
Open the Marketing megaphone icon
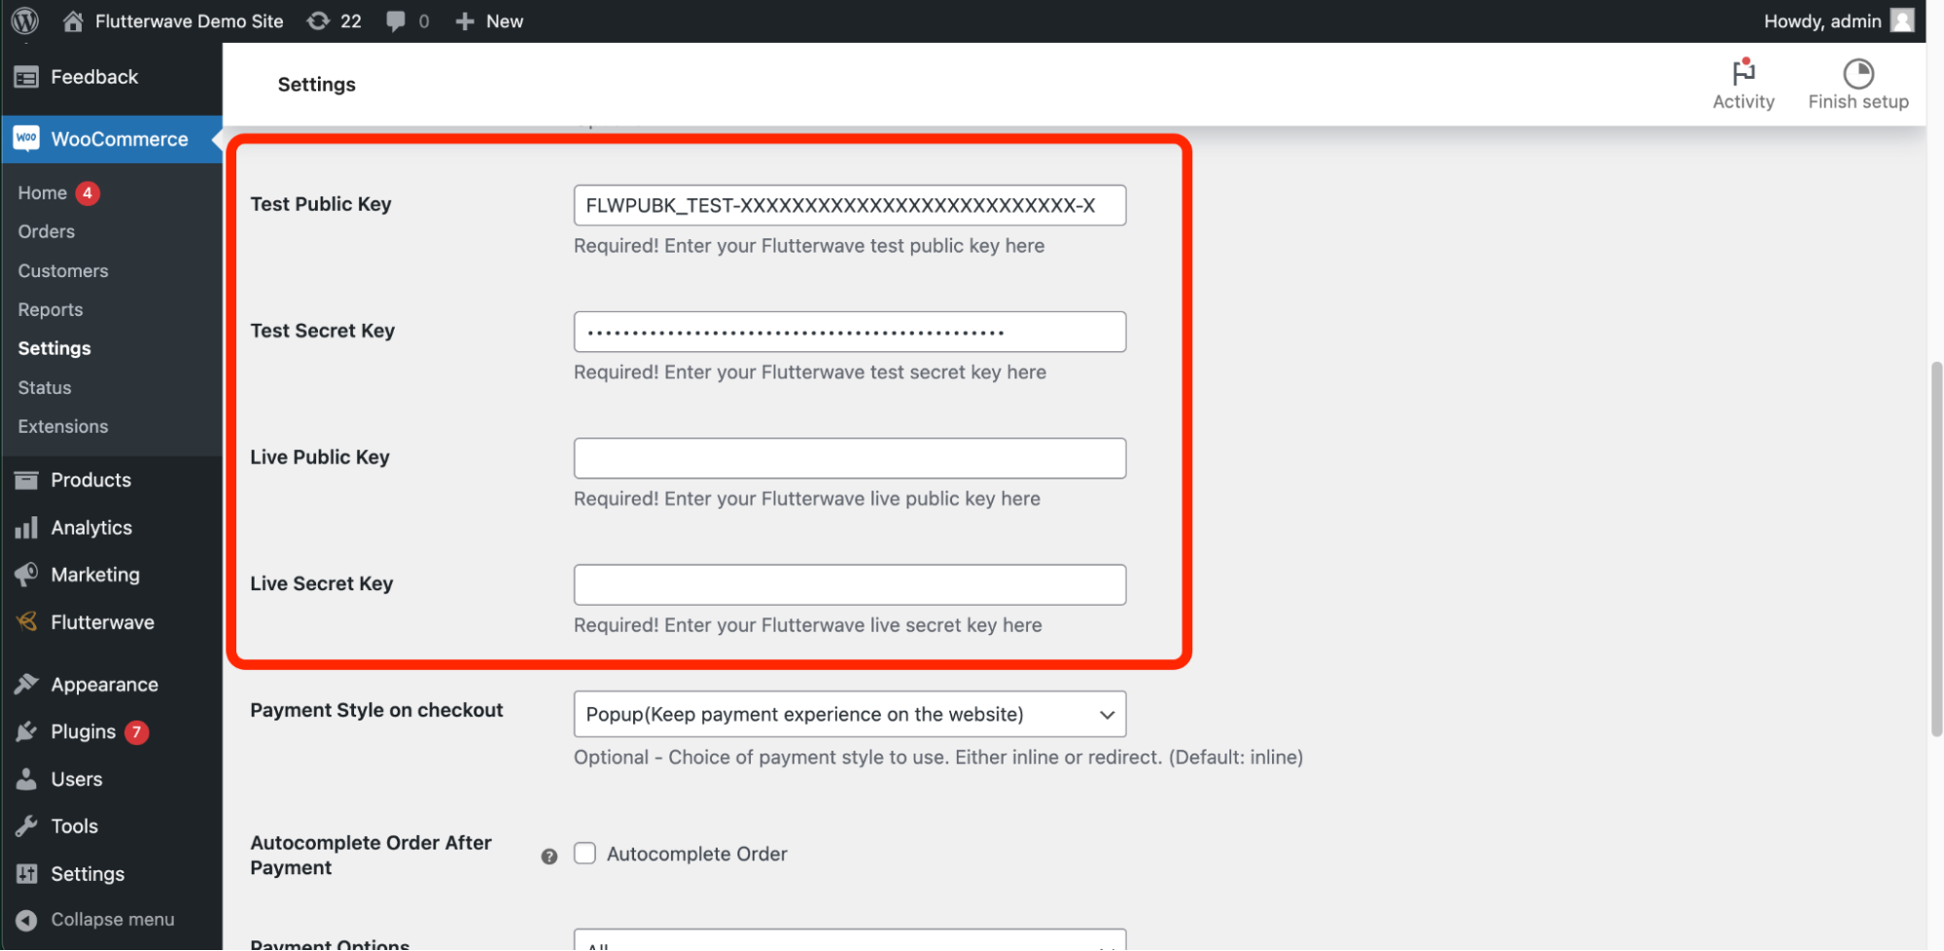(x=26, y=575)
